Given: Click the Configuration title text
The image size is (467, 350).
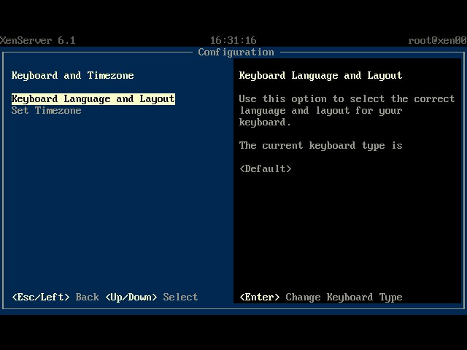Looking at the screenshot, I should click(x=236, y=52).
